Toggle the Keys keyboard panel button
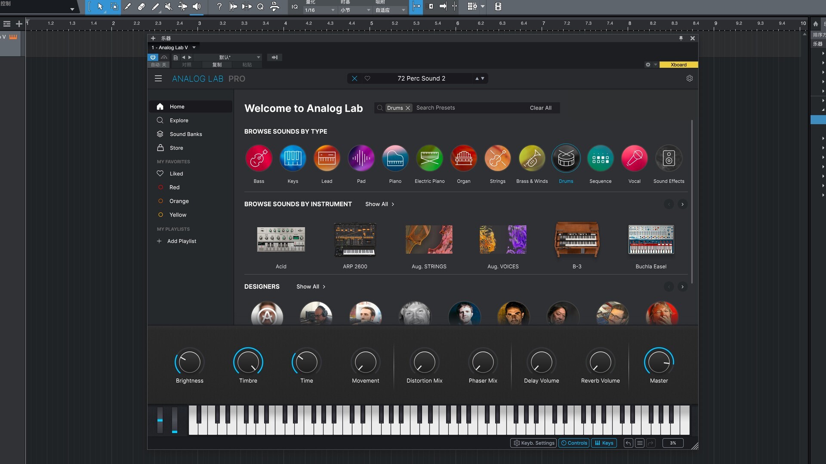826x464 pixels. pos(604,443)
